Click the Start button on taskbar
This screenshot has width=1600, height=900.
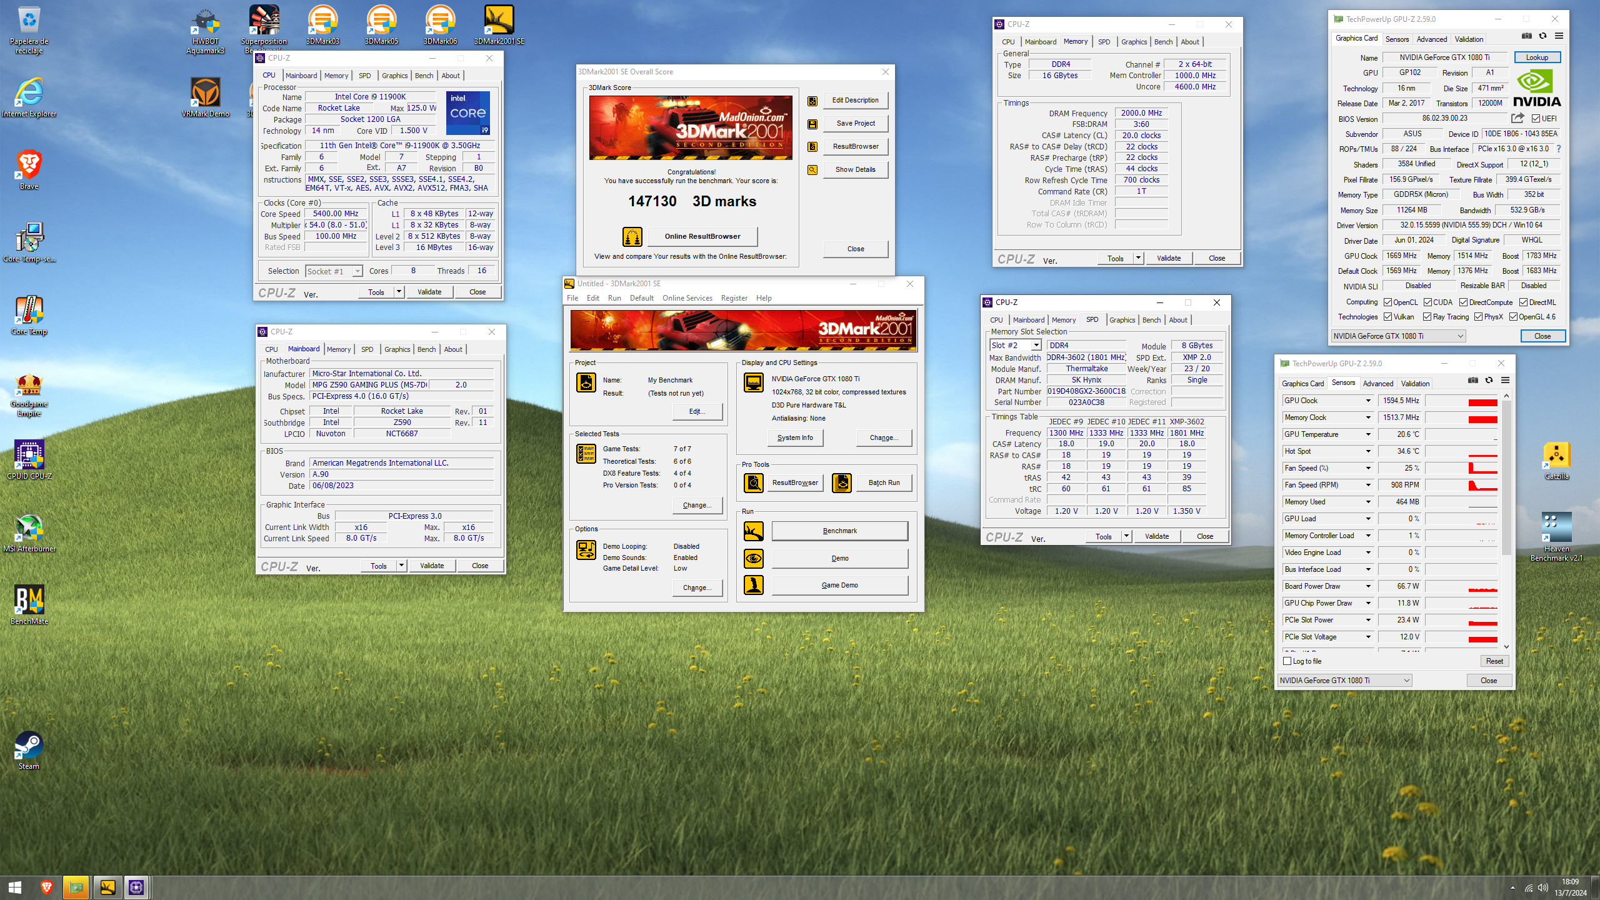(x=15, y=887)
